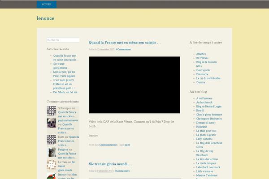Open recent article 'C'est donc prouvé E.Macron'
Image resolution: width=269 pixels, height=179 pixels.
(64, 84)
